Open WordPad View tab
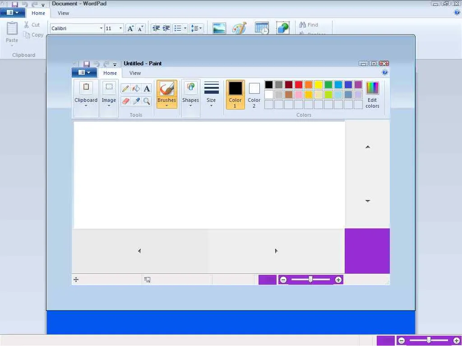 (63, 13)
